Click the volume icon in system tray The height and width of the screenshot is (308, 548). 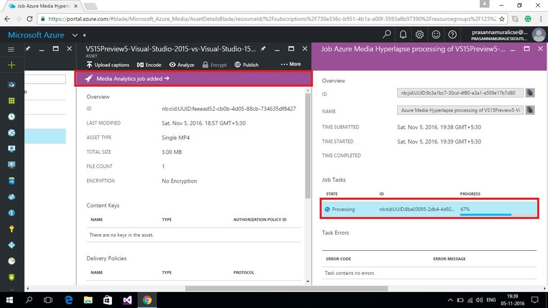pyautogui.click(x=479, y=300)
